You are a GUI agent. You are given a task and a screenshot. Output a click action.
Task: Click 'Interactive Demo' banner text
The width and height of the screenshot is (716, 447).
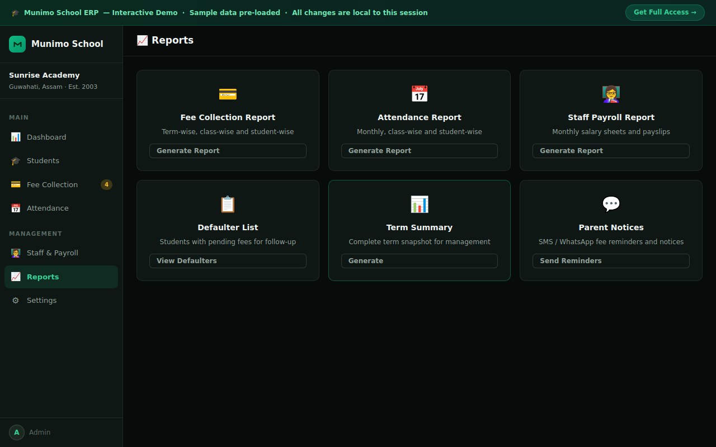[145, 13]
